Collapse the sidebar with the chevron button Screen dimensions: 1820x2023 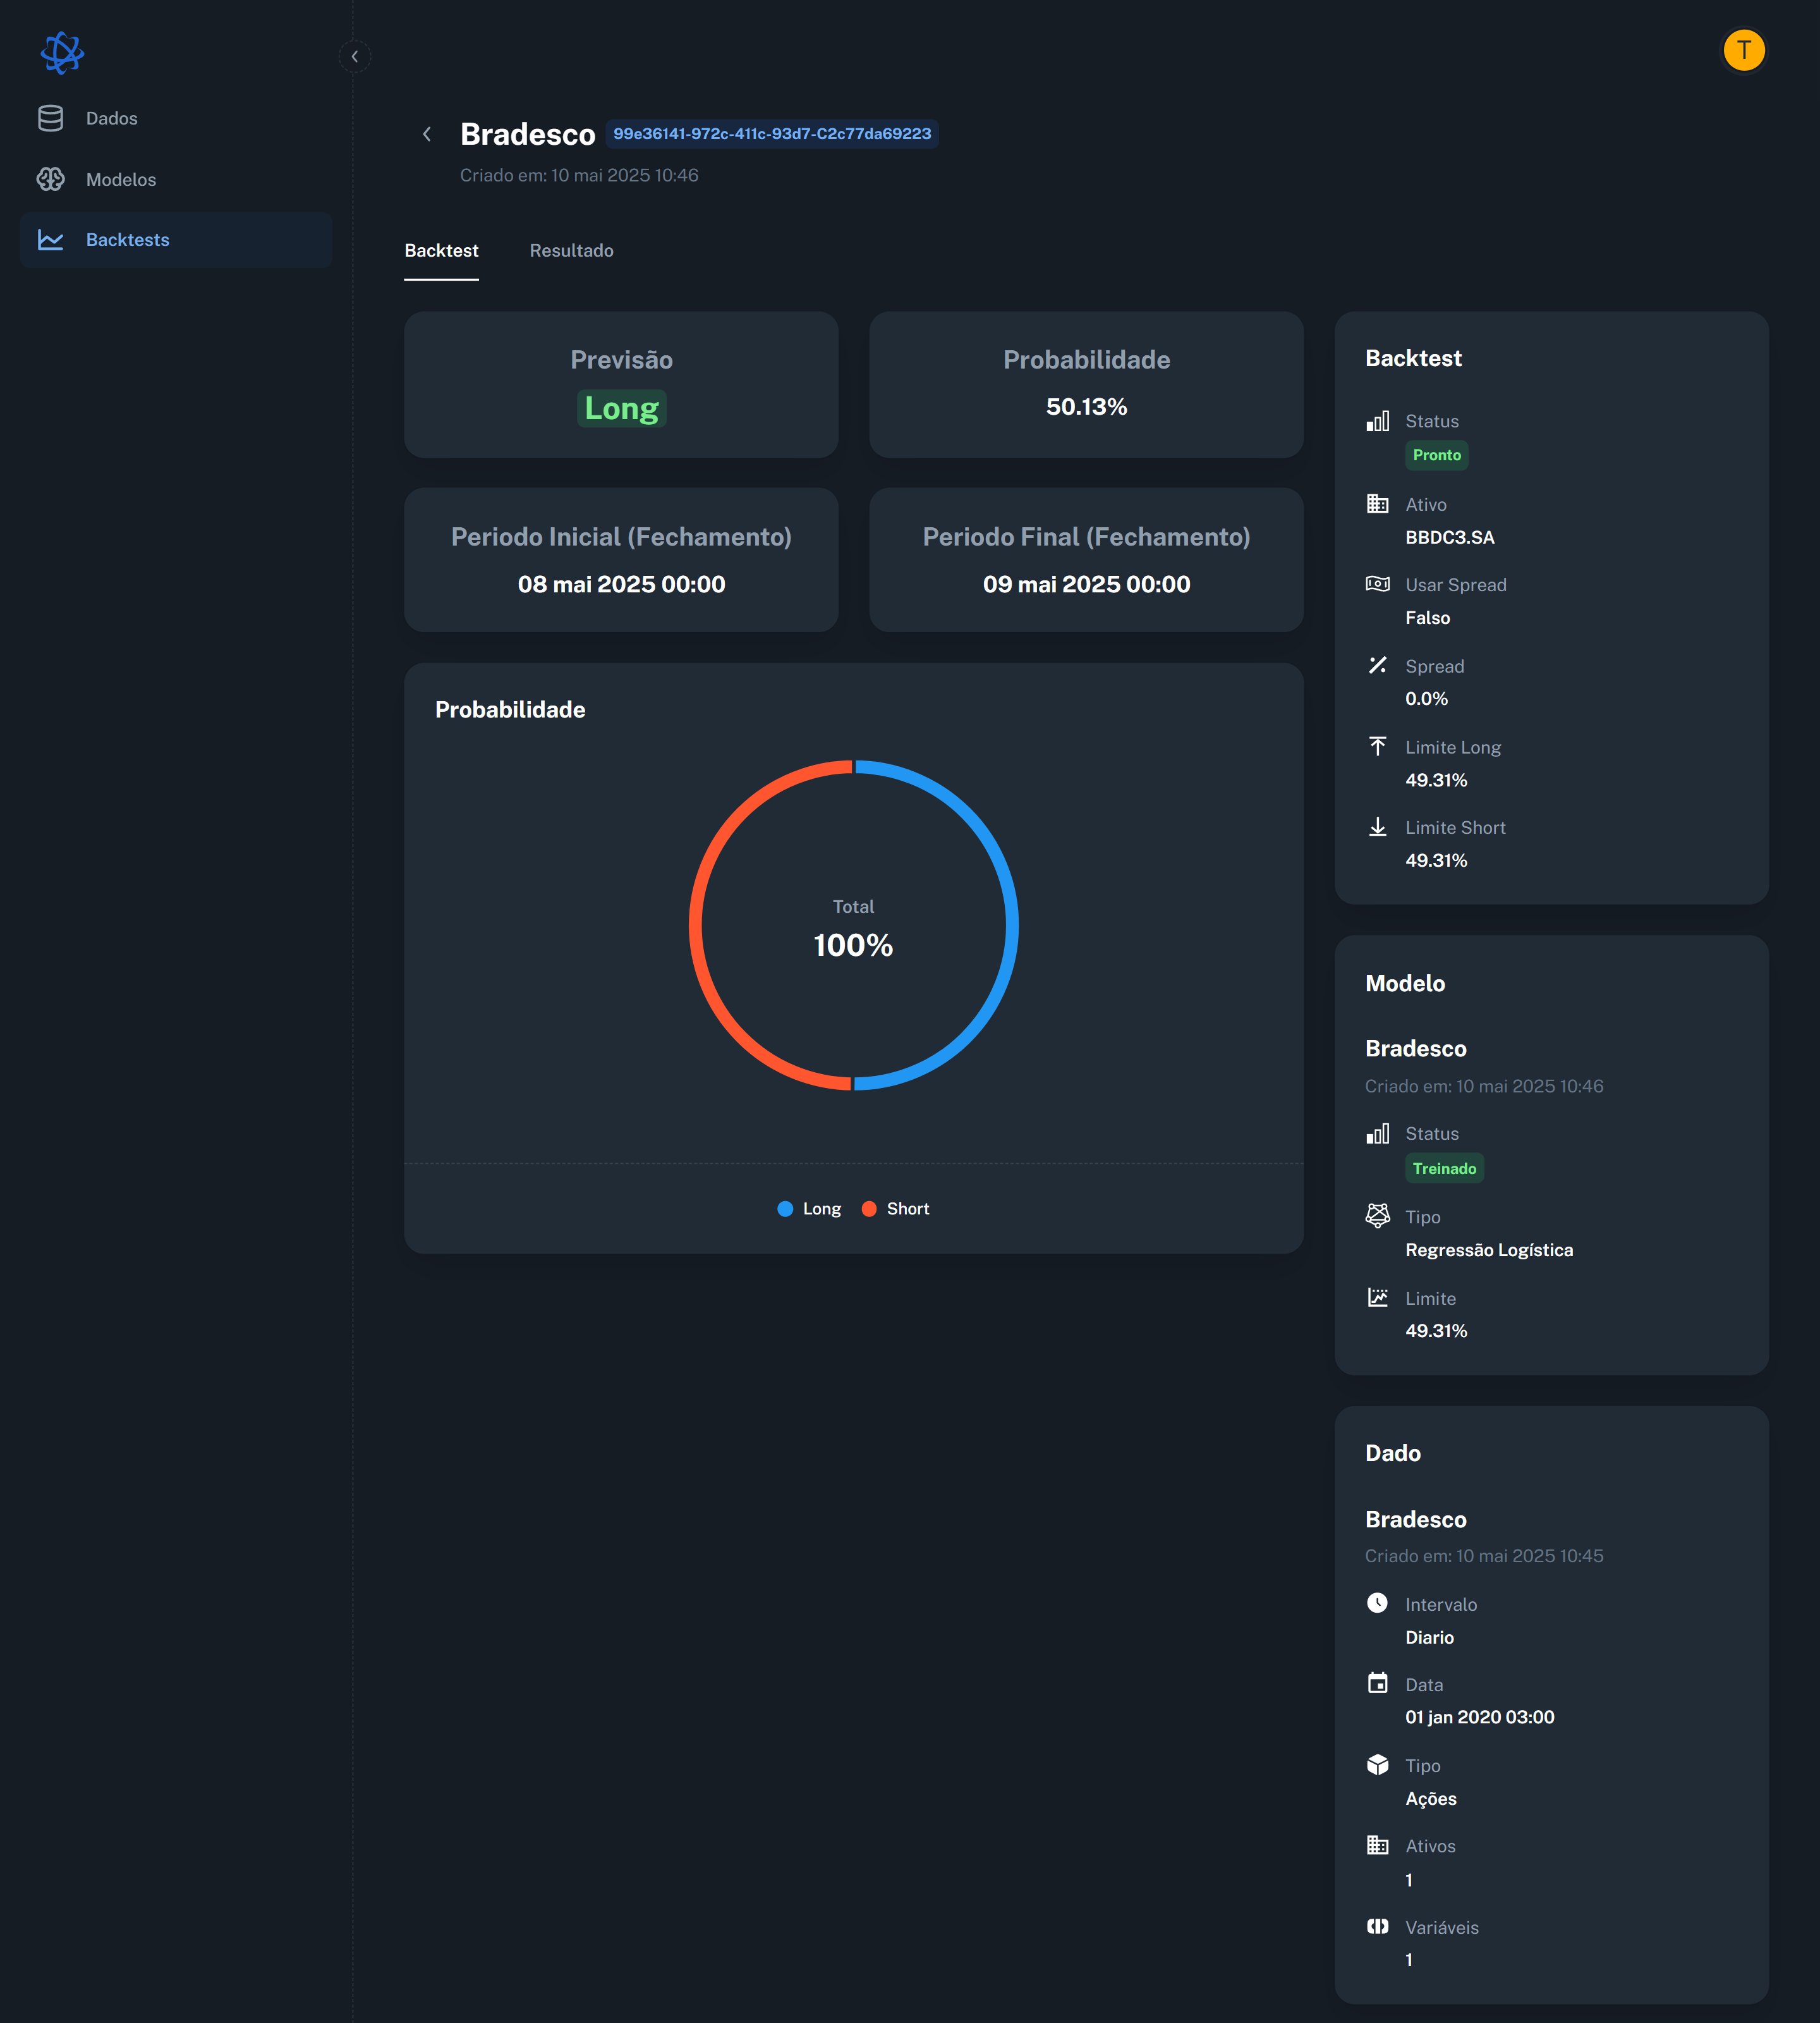[x=355, y=56]
